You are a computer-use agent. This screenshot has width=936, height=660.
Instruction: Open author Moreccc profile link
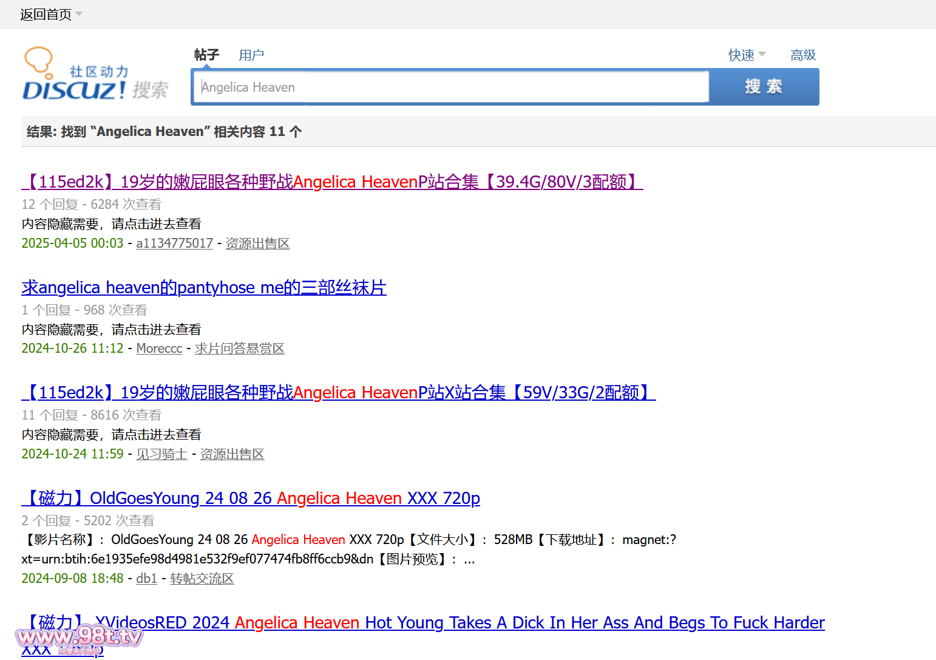pos(159,349)
